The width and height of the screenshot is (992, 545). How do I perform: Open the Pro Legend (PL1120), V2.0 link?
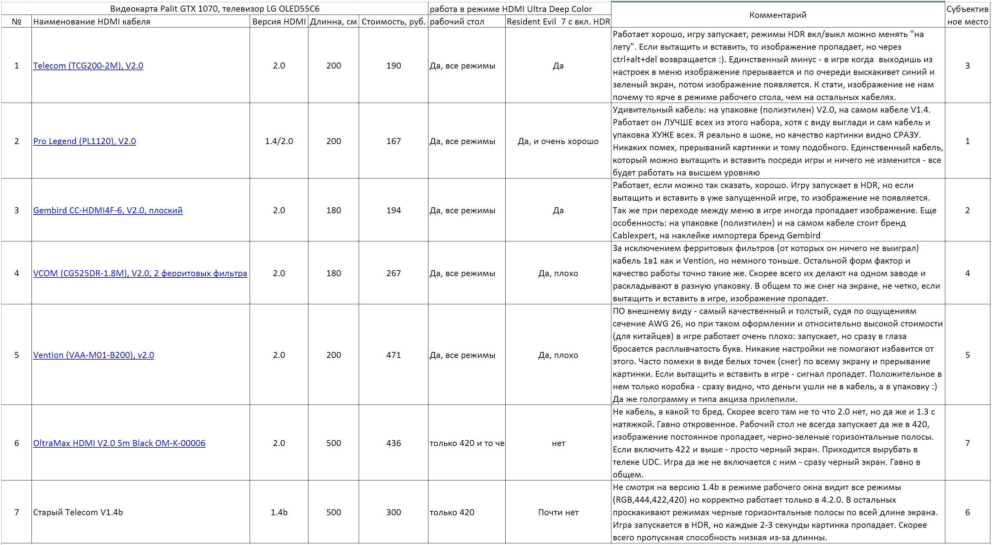point(84,141)
